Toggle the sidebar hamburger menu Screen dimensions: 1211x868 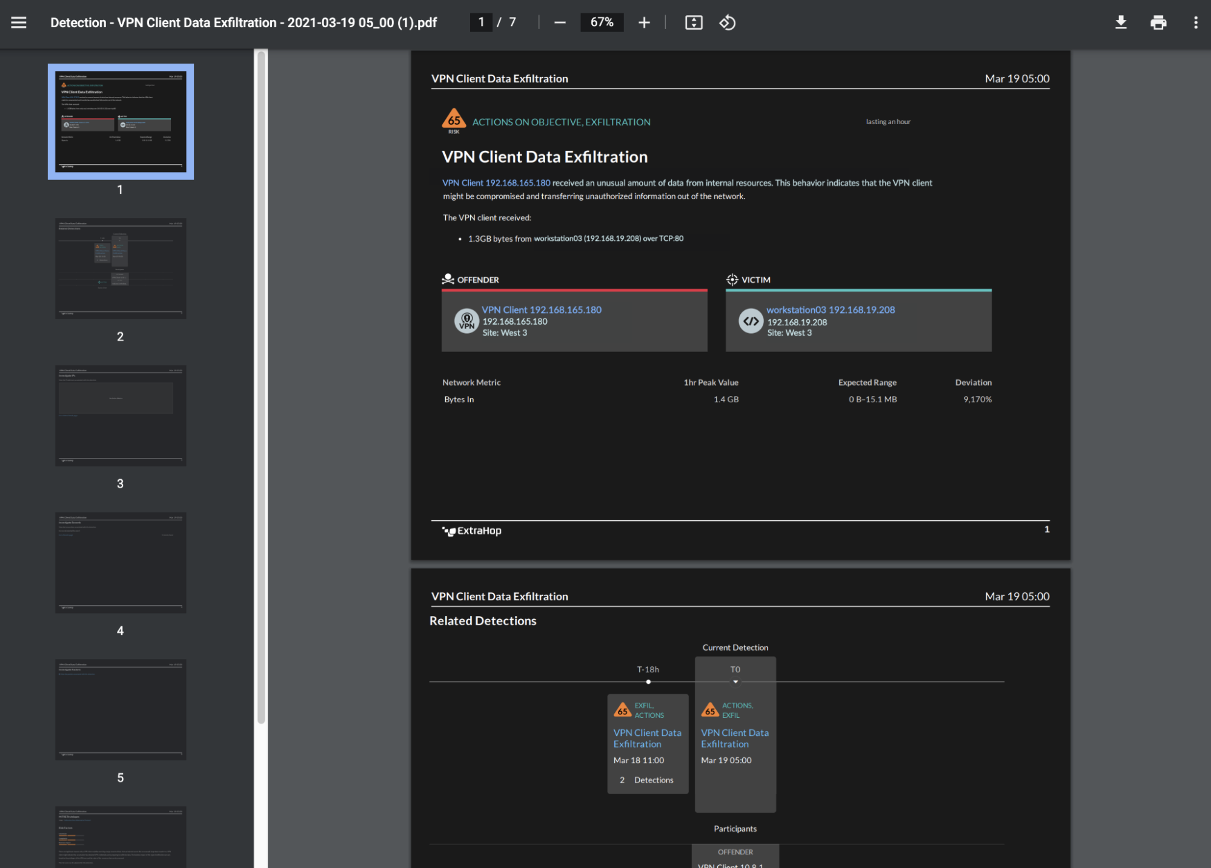point(19,22)
